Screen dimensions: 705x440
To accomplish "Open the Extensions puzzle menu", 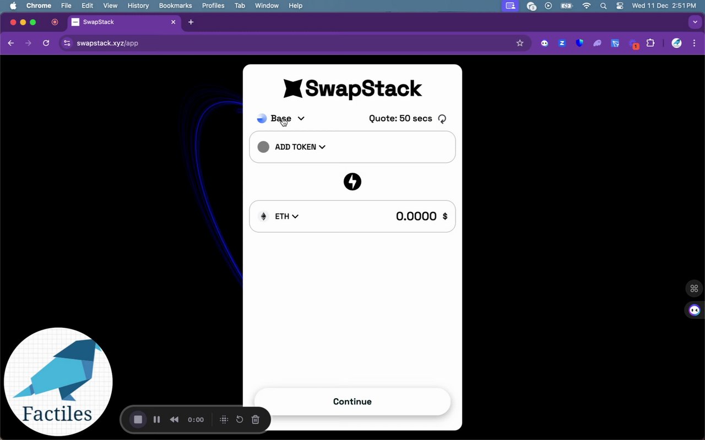I will (650, 43).
